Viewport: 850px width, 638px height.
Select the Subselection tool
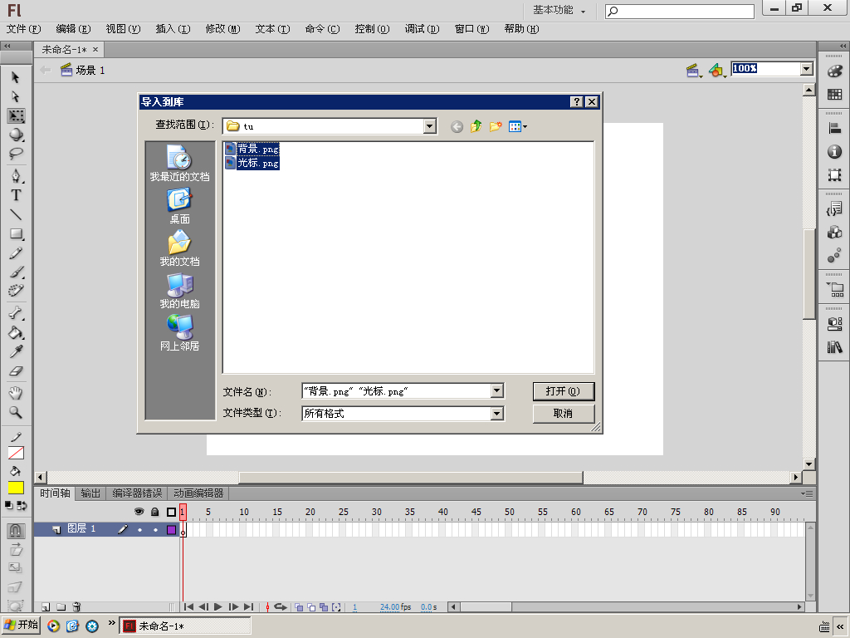point(16,96)
